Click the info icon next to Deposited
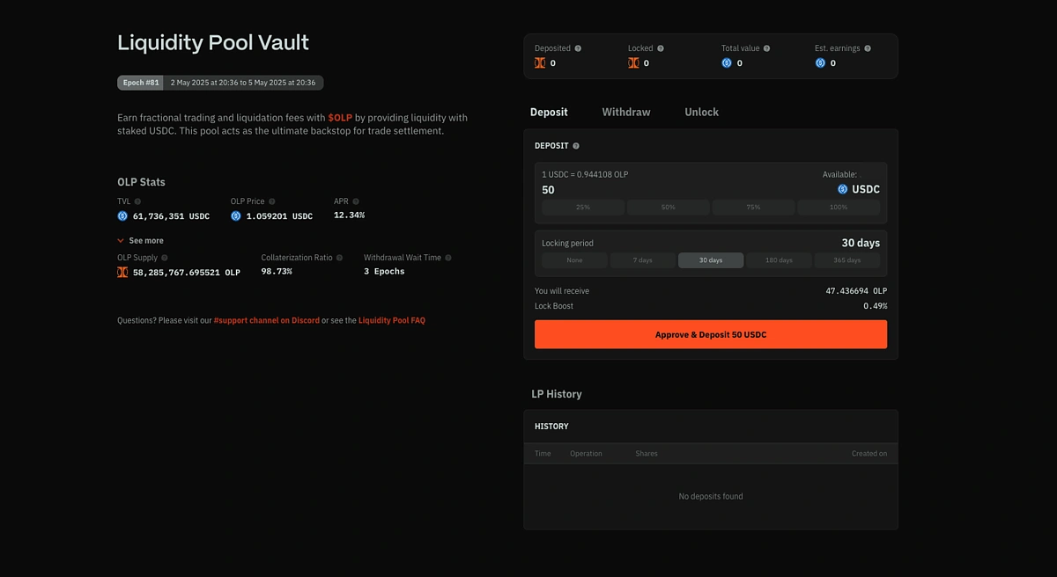The width and height of the screenshot is (1057, 577). click(578, 48)
